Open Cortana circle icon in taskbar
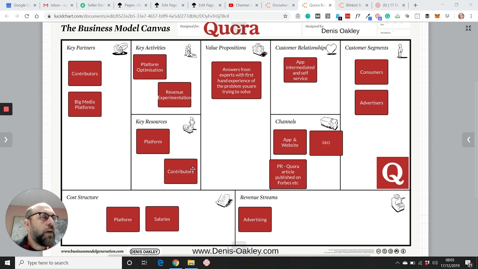478x269 pixels. [x=129, y=263]
